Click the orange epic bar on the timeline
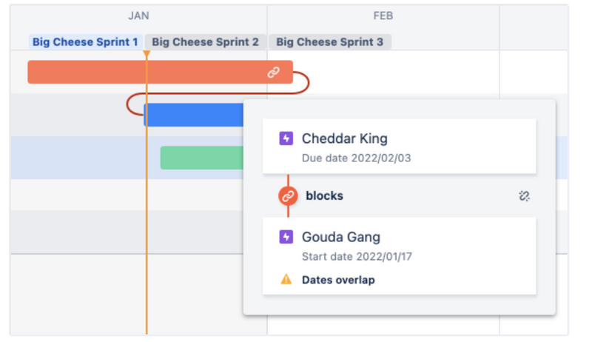592x342 pixels. pyautogui.click(x=148, y=73)
